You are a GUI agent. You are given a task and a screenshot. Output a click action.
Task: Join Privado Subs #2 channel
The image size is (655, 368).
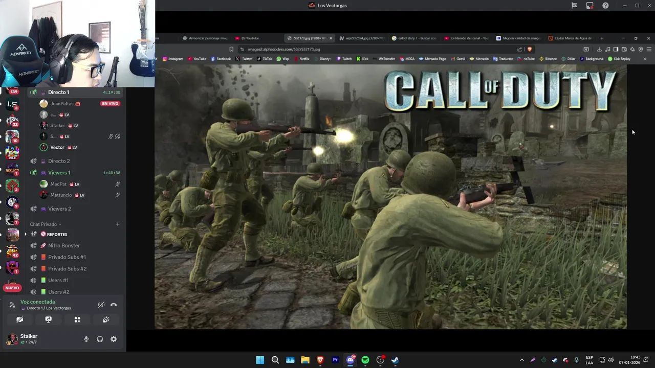[x=75, y=268]
